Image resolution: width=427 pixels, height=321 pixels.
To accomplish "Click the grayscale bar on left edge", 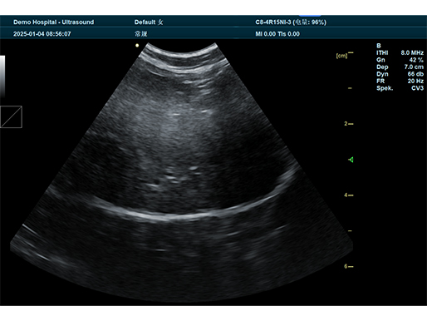I will pos(2,77).
